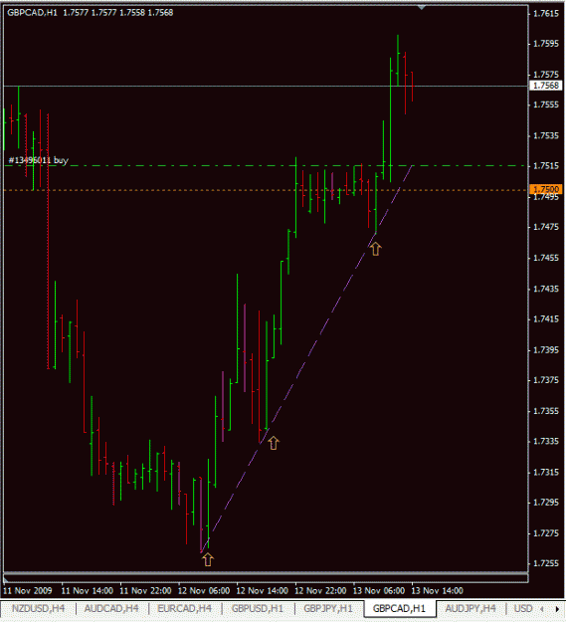Switch to the AUDCAD,H4 chart tab

coord(111,608)
